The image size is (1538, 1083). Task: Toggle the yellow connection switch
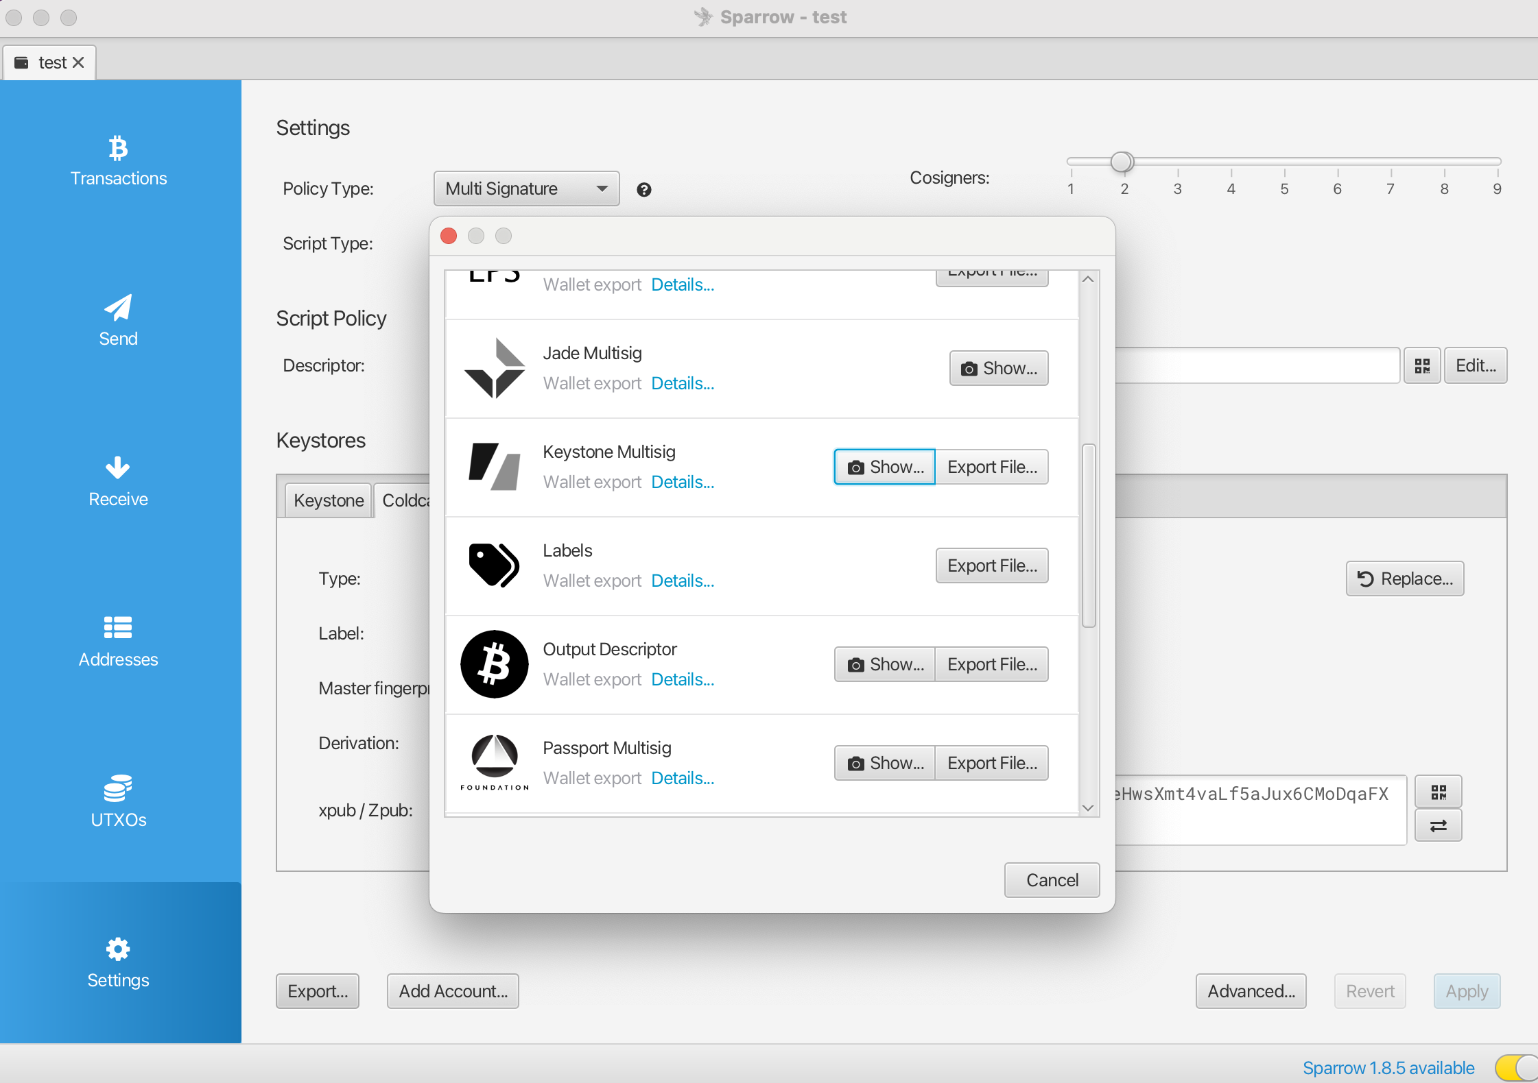click(1516, 1067)
